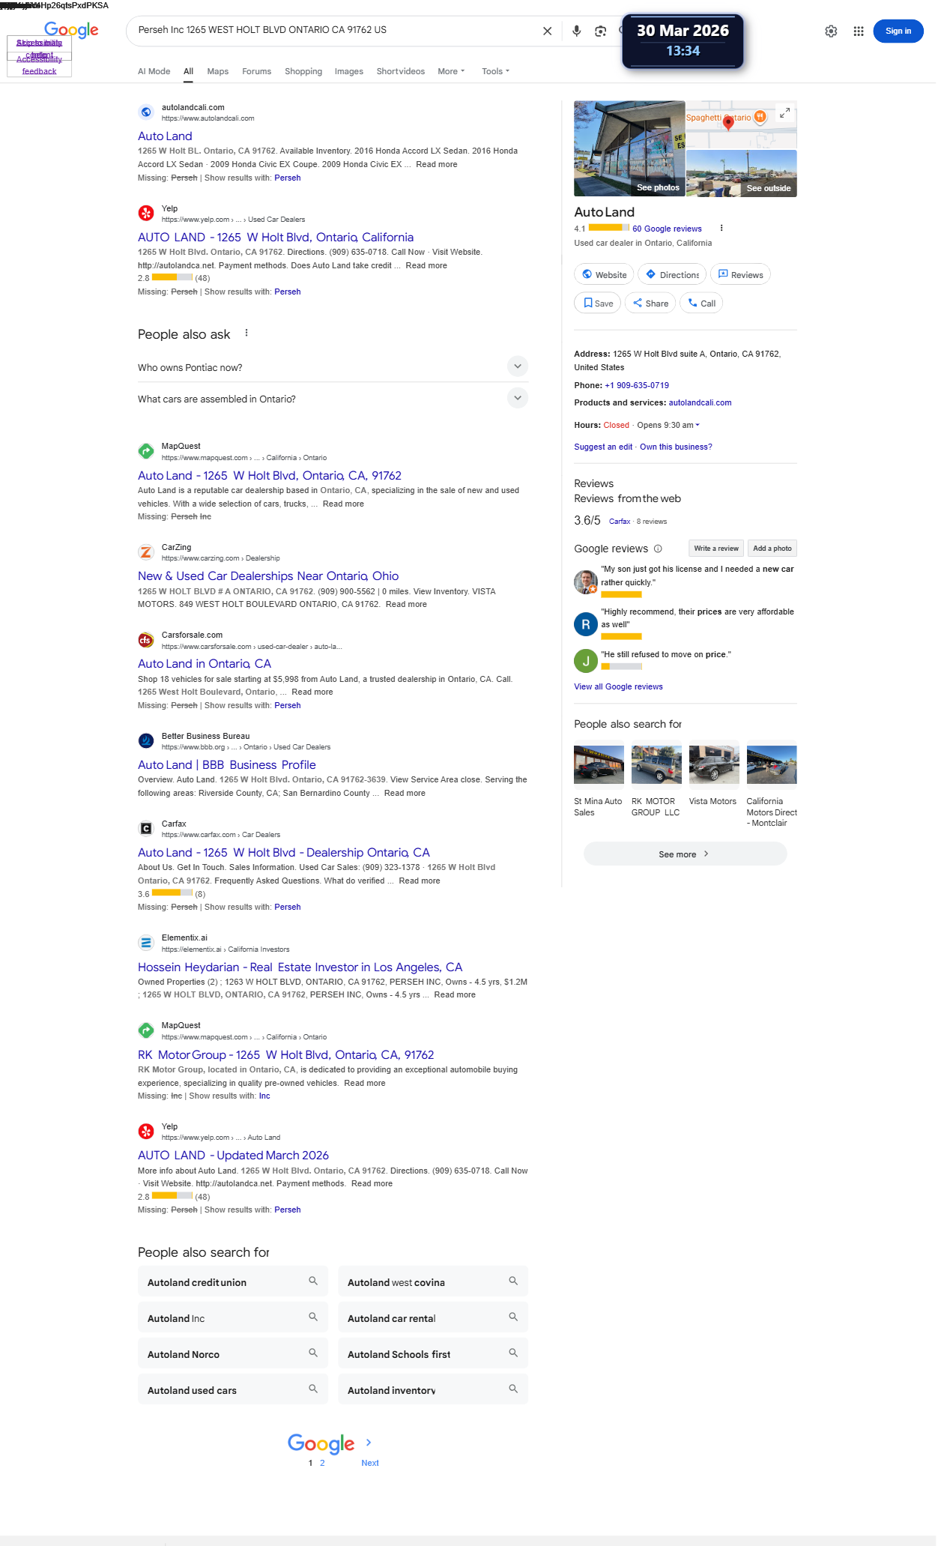
Task: Open Auto Land BBB Business Profile
Action: [227, 764]
